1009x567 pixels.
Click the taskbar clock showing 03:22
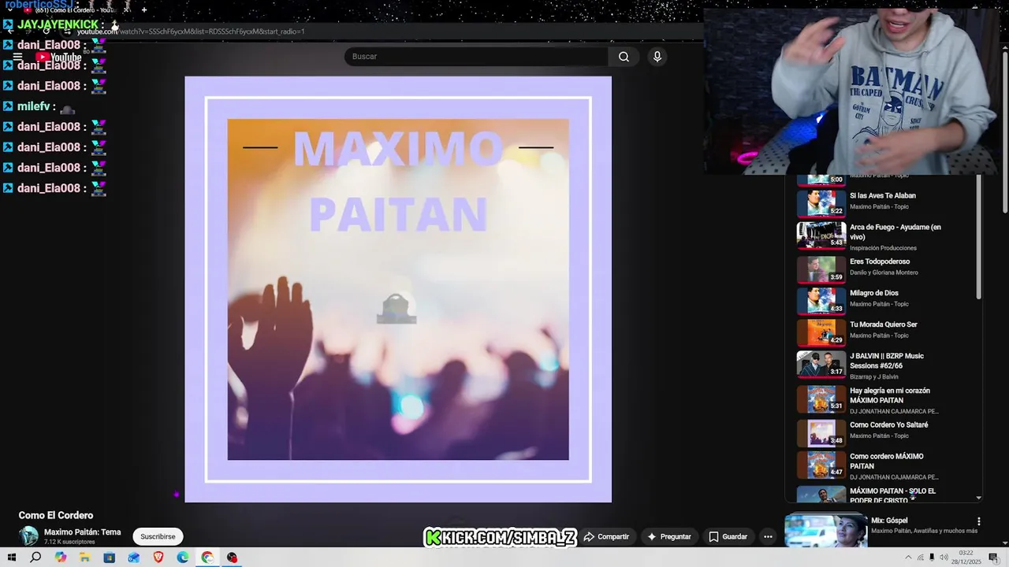(966, 558)
